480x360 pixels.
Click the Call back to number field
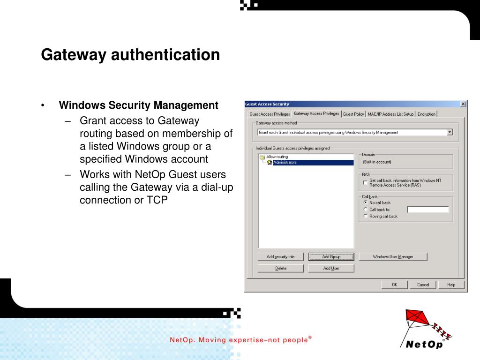tap(428, 210)
